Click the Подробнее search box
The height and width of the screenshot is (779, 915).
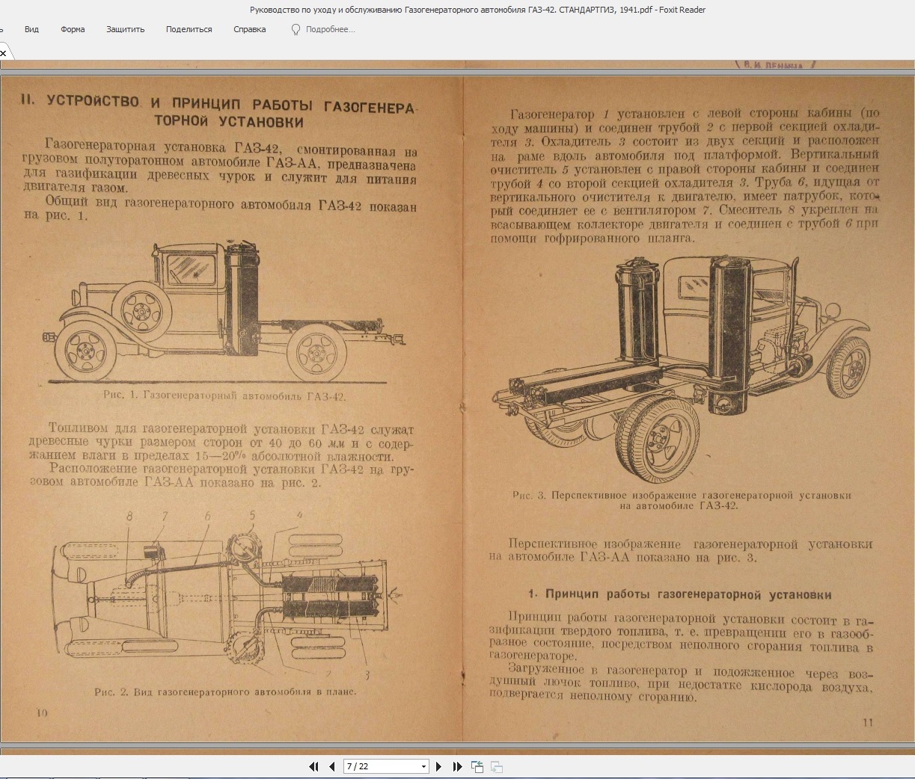(330, 29)
